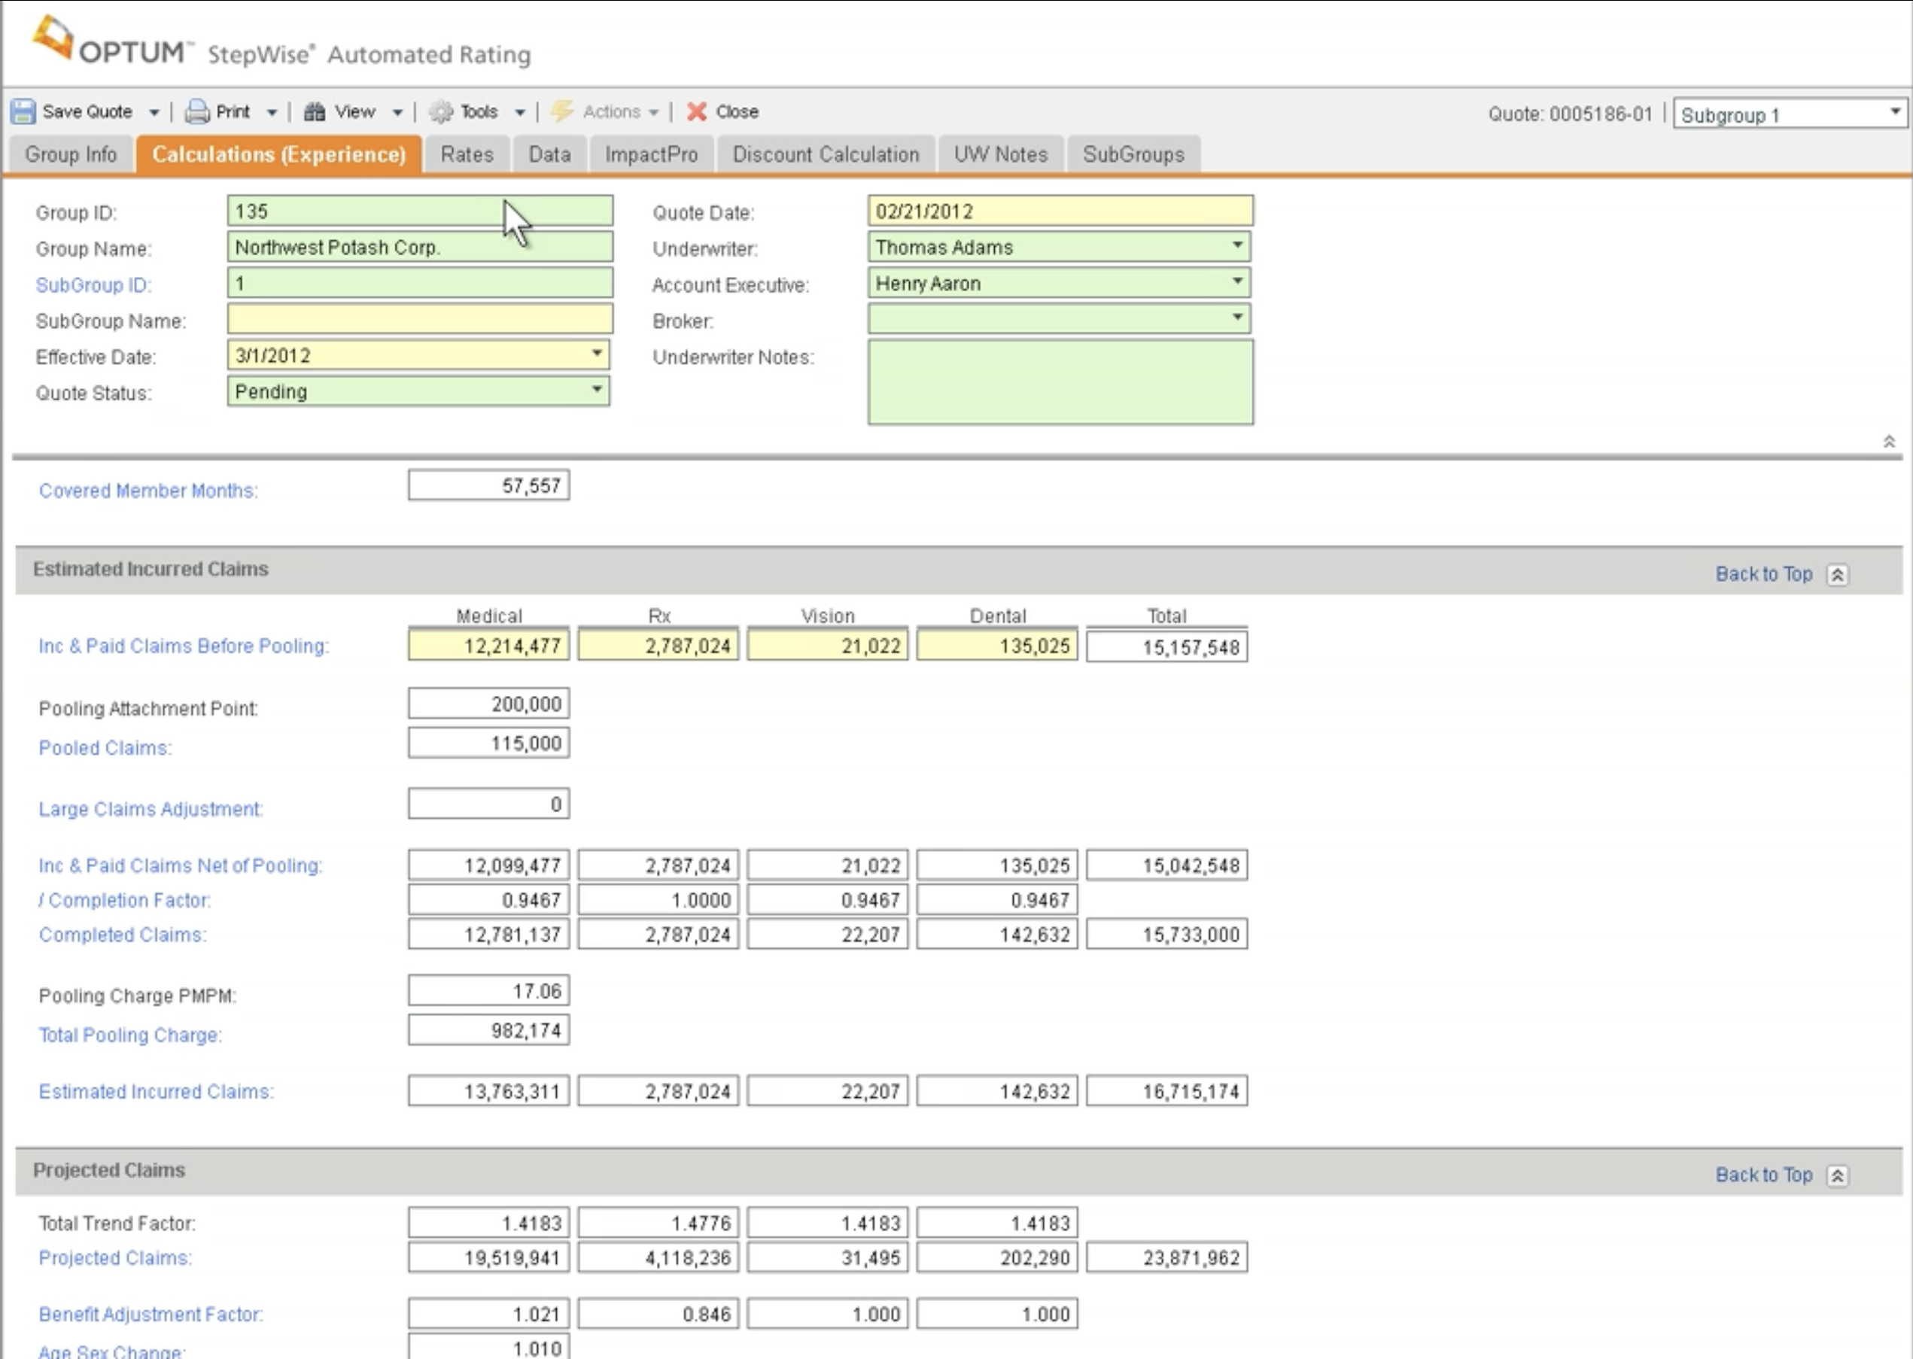Switch to the Rates tab
Screen dimensions: 1913x1359
tap(467, 155)
